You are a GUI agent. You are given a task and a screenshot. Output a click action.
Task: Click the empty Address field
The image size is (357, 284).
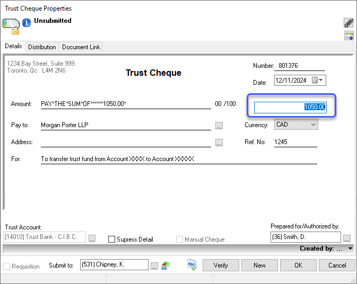[x=126, y=143]
